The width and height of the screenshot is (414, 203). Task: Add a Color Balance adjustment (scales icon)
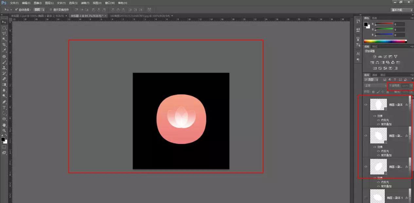(x=377, y=62)
